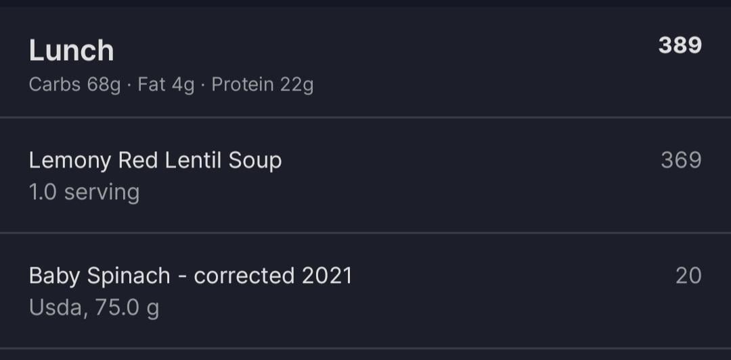Tap the Usda, 75.0 g serving text
This screenshot has height=360, width=731.
(x=94, y=308)
